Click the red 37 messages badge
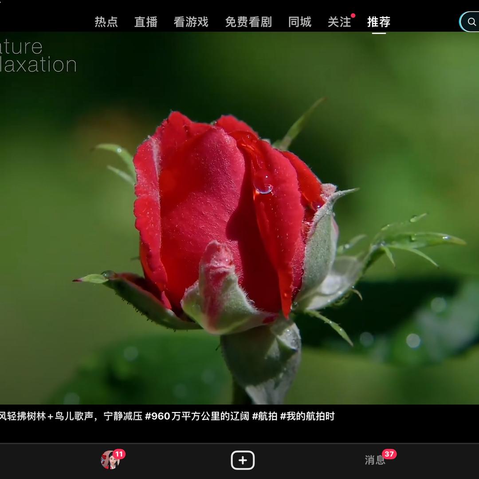This screenshot has width=479, height=479. [x=389, y=454]
